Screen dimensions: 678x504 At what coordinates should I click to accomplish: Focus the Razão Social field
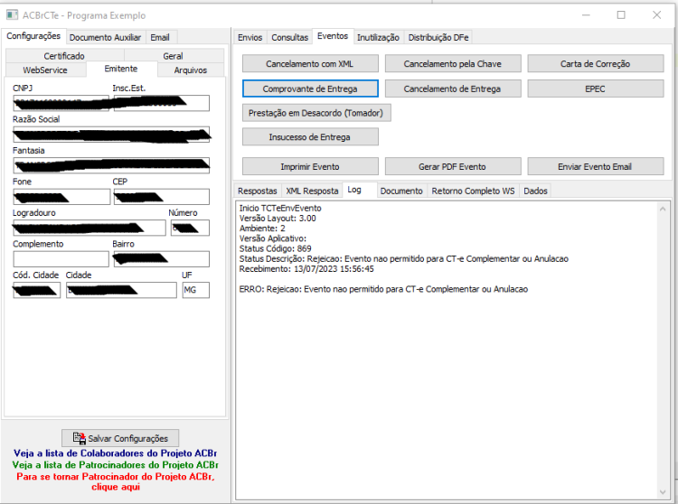click(111, 135)
